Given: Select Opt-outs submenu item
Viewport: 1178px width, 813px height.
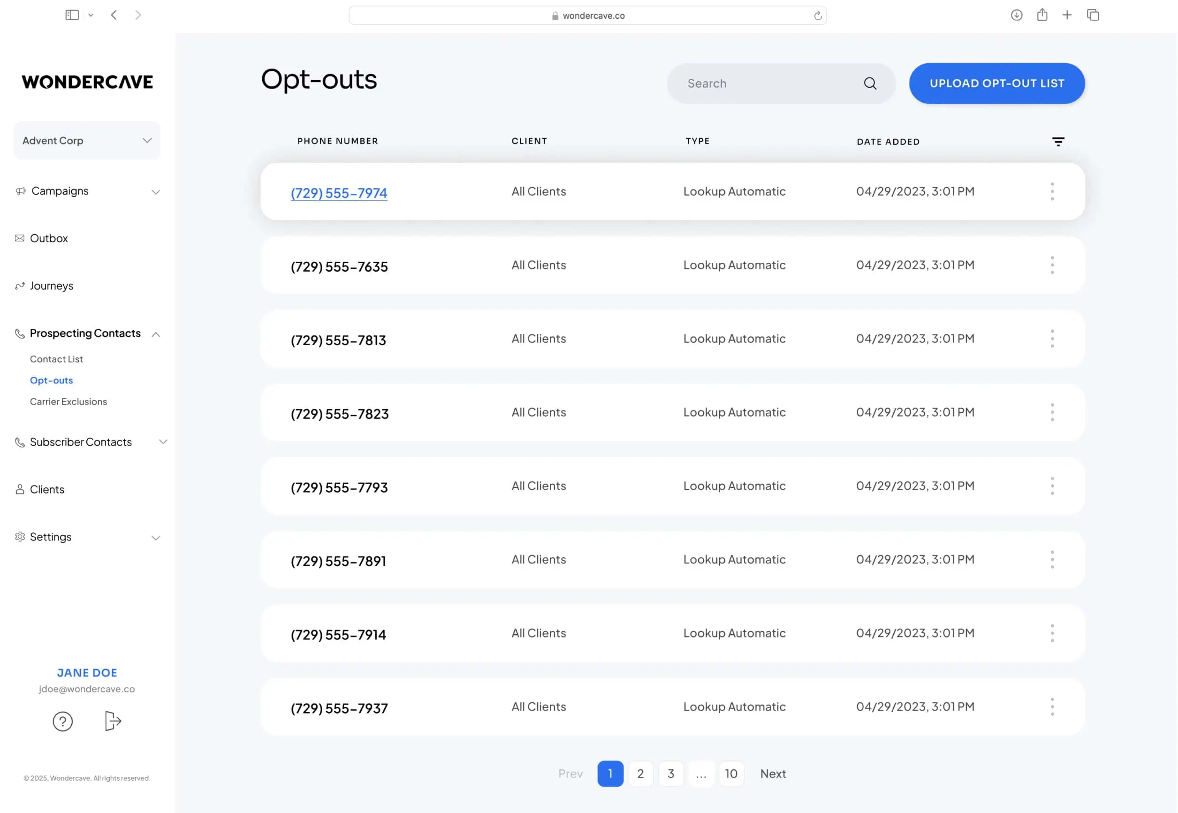Looking at the screenshot, I should [x=52, y=380].
